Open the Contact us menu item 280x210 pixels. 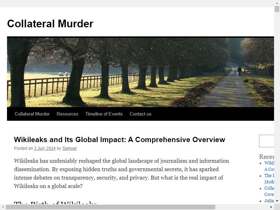[x=140, y=114]
